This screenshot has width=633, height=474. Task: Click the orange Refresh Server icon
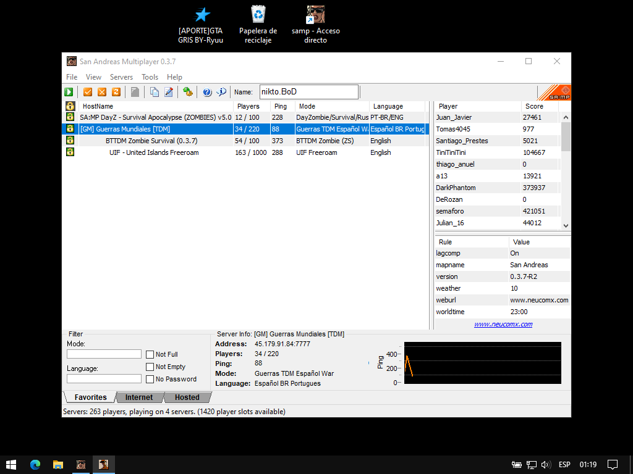116,92
